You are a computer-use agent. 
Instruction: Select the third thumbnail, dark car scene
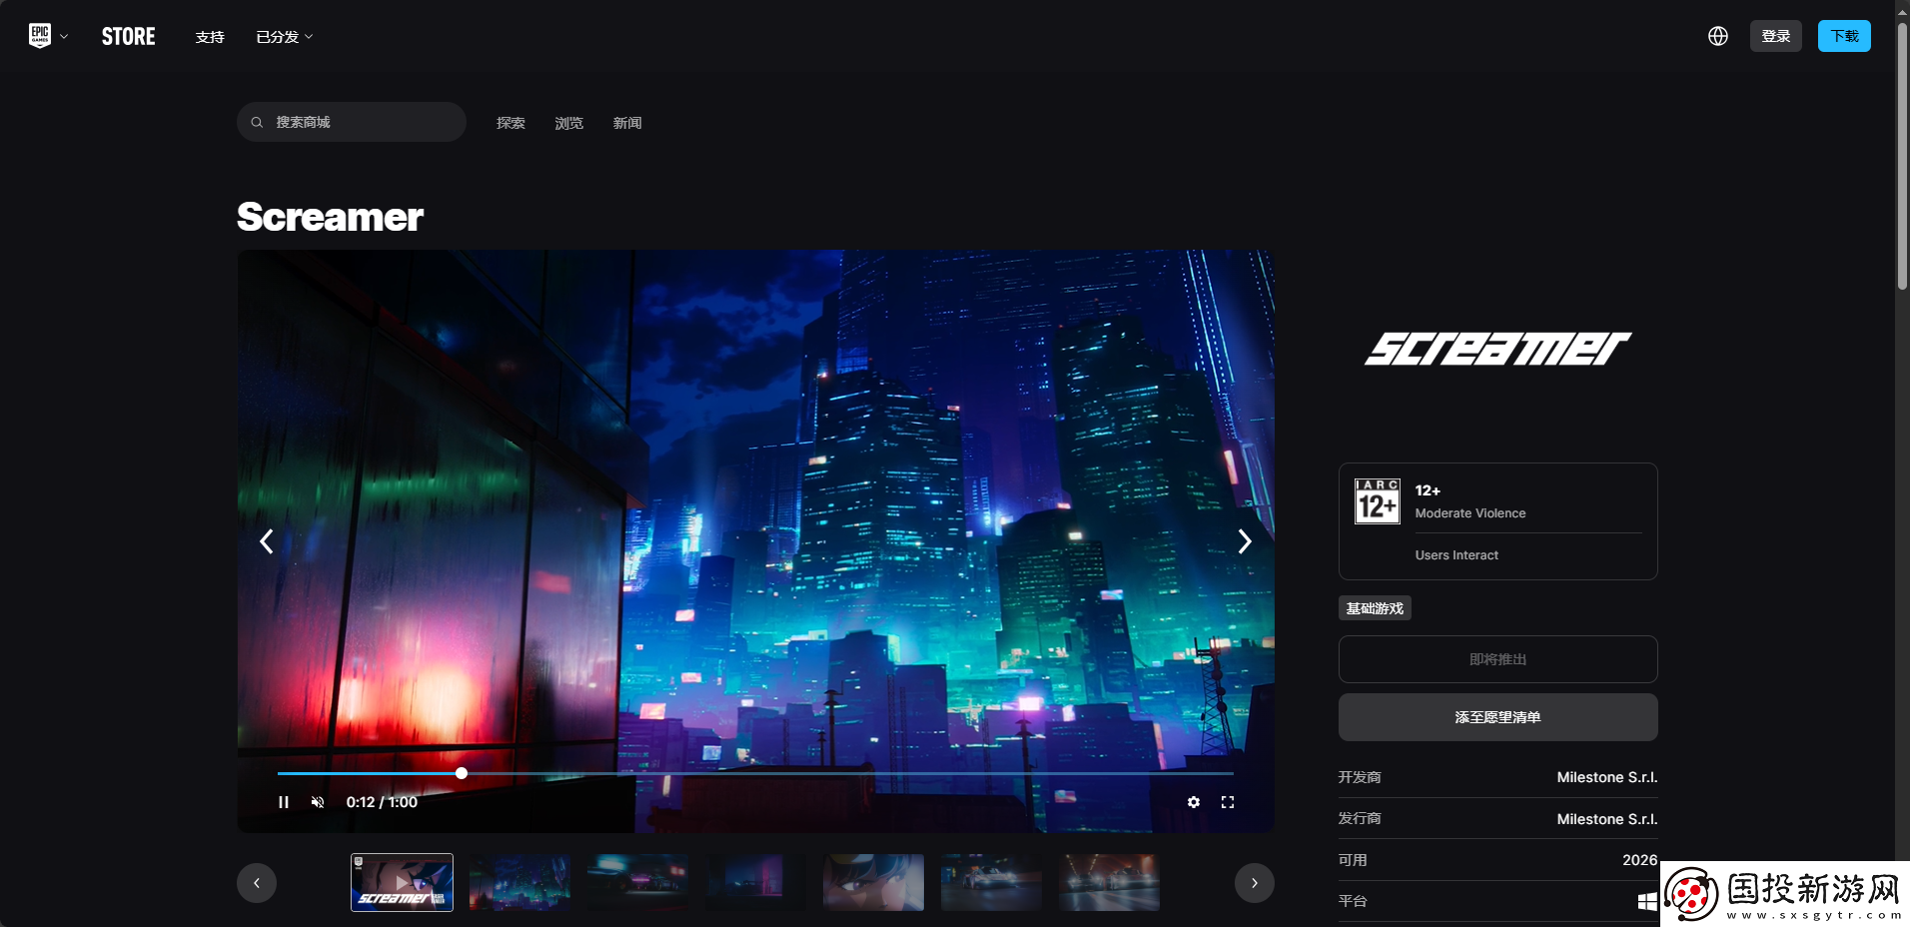click(x=637, y=882)
